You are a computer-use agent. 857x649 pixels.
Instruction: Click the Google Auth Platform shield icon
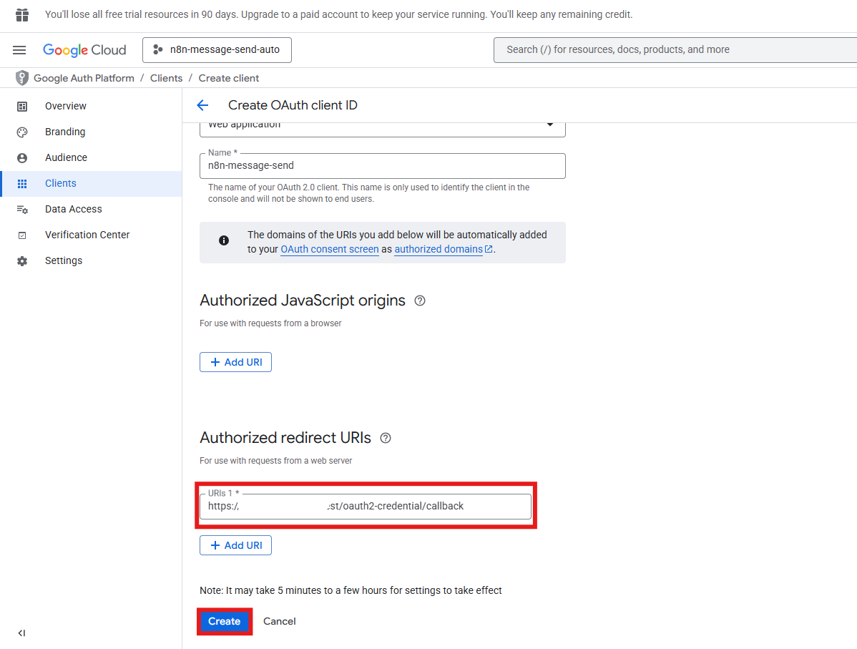point(22,78)
